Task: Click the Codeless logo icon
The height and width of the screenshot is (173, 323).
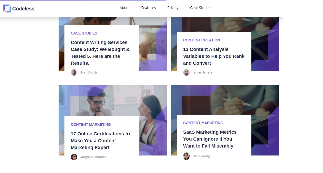Action: point(7,8)
